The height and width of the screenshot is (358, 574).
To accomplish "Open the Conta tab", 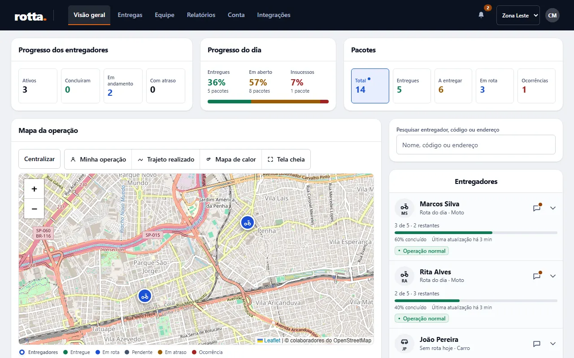I will pos(236,15).
